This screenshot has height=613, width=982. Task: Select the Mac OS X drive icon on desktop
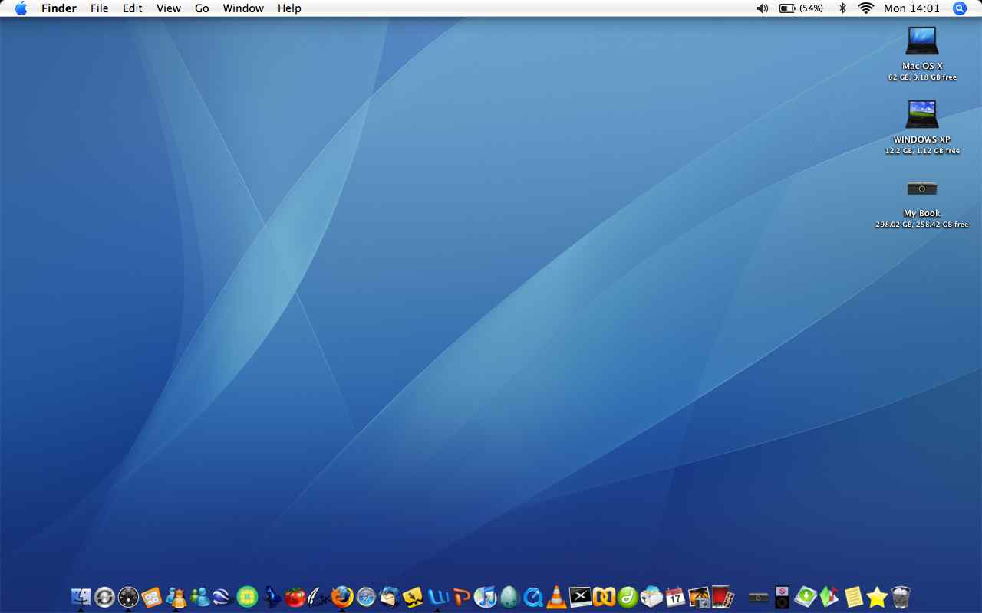tap(922, 41)
